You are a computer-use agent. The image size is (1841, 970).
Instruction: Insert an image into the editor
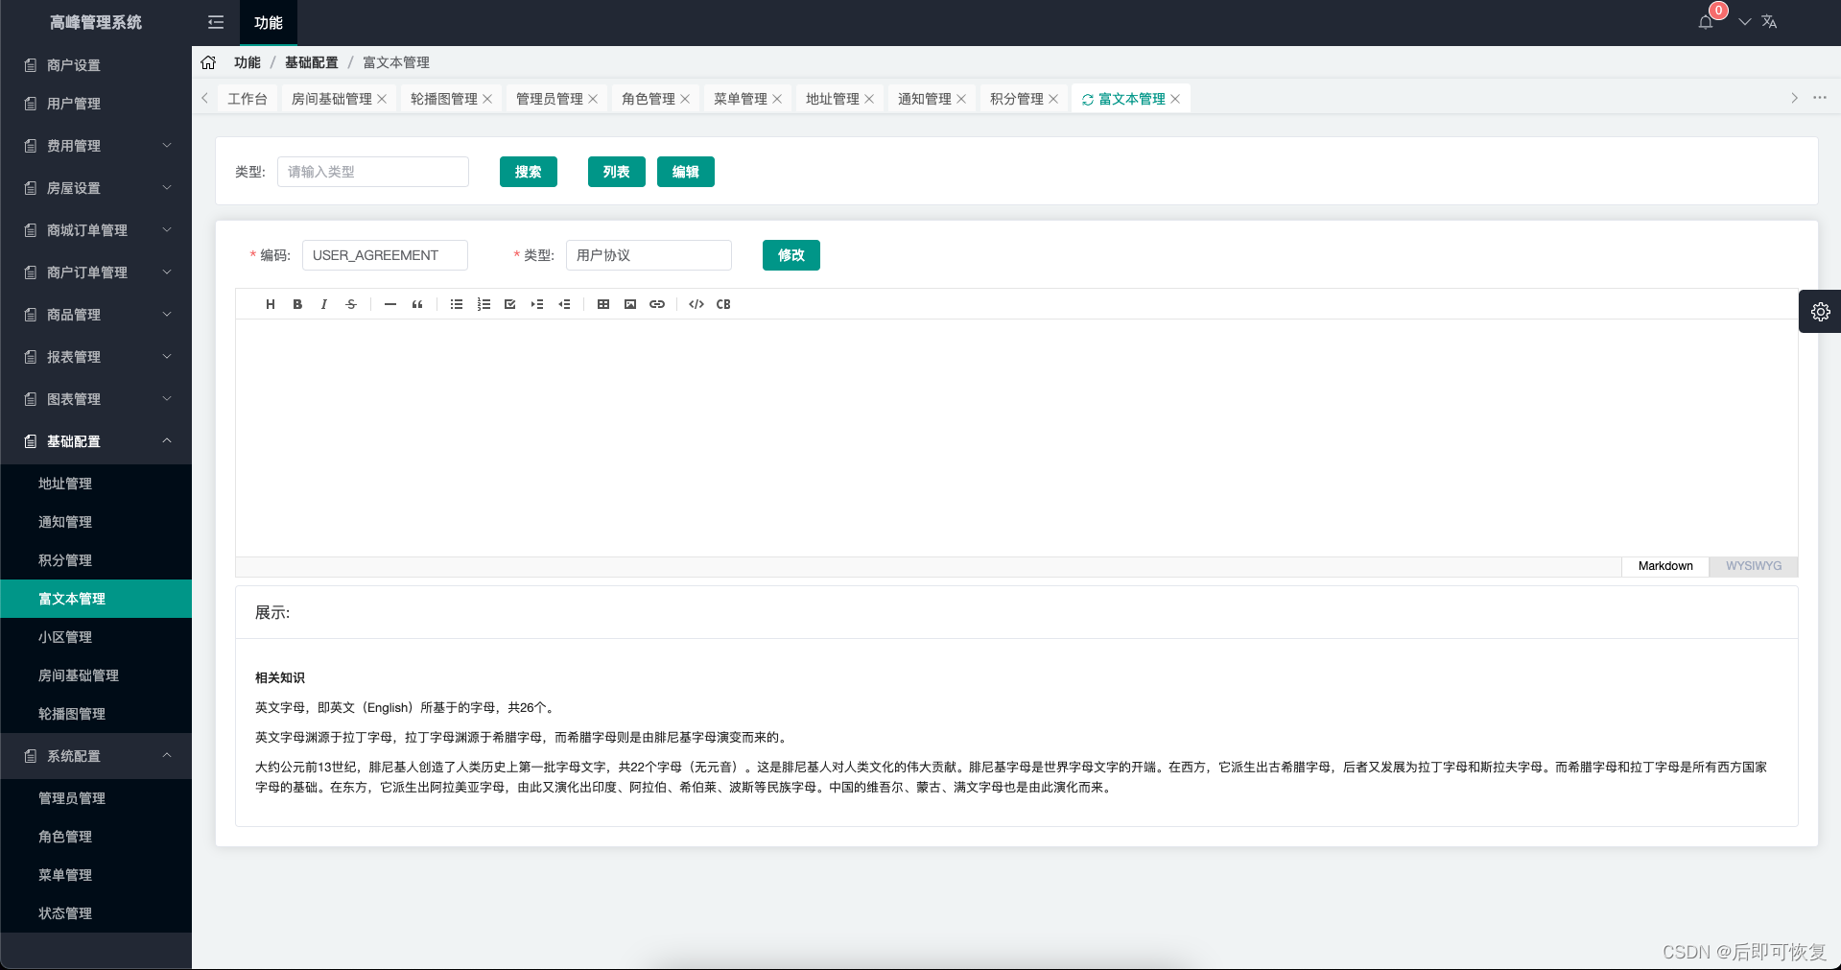click(630, 304)
